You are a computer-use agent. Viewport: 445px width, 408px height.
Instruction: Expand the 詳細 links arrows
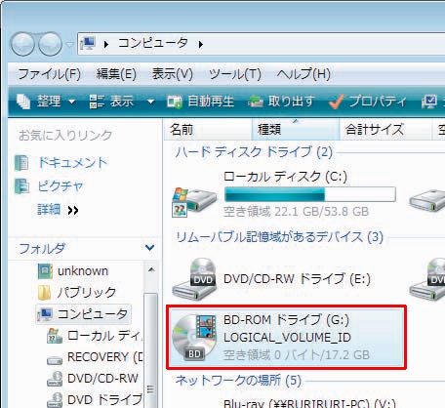click(x=73, y=210)
